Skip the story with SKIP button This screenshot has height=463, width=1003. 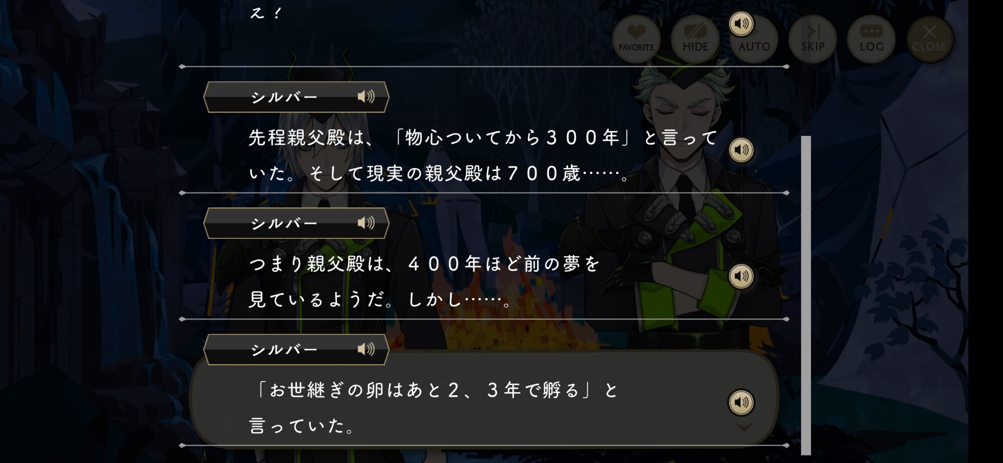click(812, 39)
